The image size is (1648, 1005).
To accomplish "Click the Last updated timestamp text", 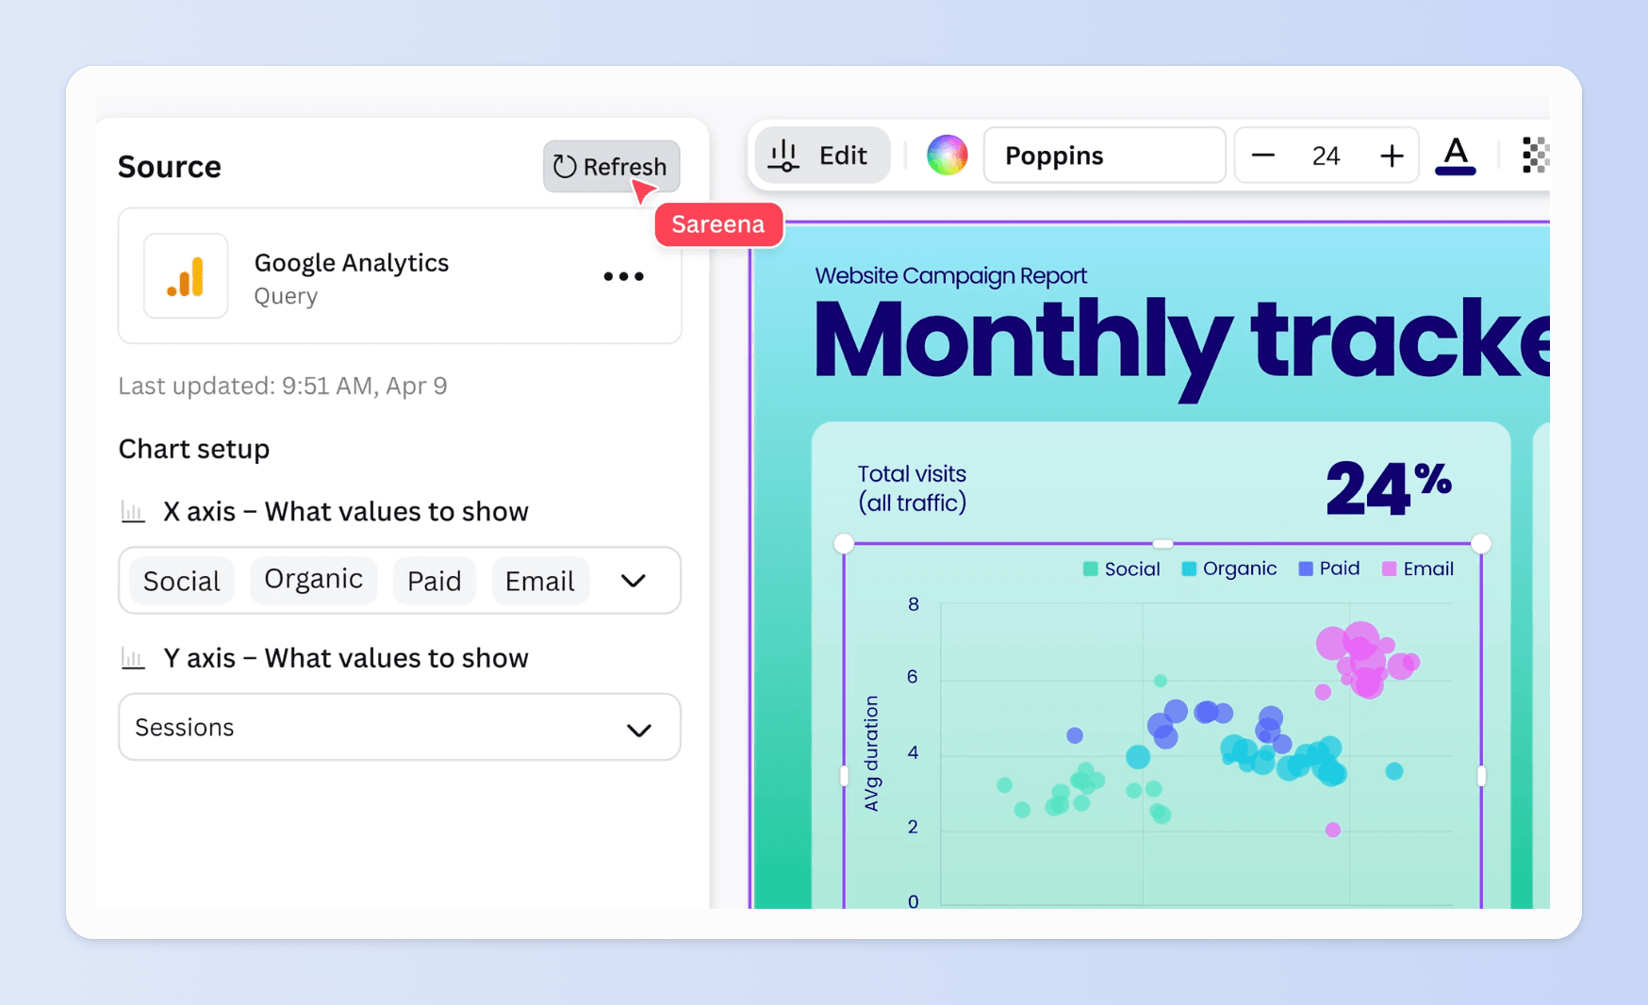I will click(x=283, y=386).
